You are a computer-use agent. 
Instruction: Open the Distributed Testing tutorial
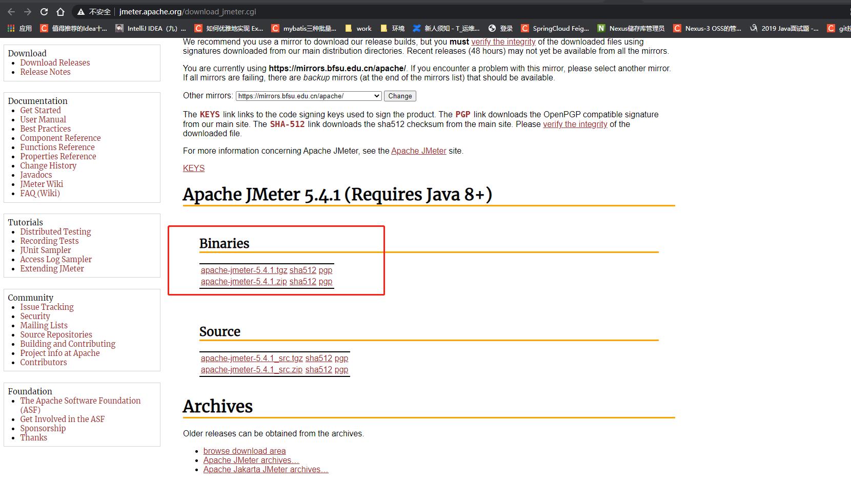click(x=55, y=231)
